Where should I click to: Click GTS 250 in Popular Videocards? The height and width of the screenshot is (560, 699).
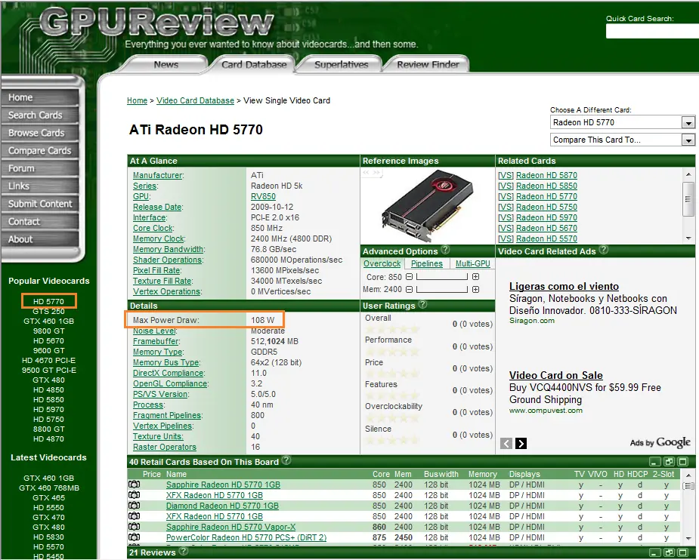tap(48, 311)
